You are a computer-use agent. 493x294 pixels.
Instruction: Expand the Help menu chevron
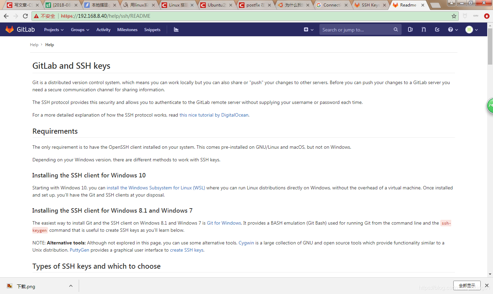456,30
